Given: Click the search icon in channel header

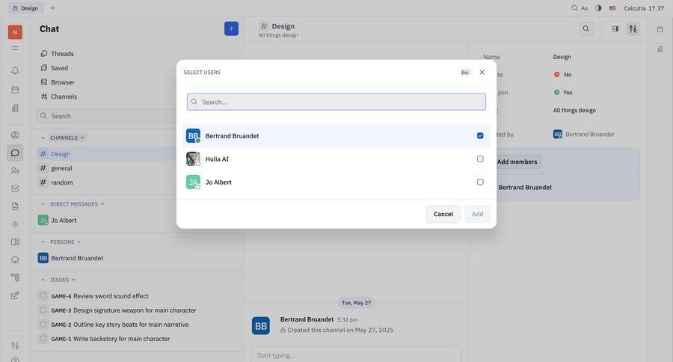Looking at the screenshot, I should pyautogui.click(x=586, y=28).
